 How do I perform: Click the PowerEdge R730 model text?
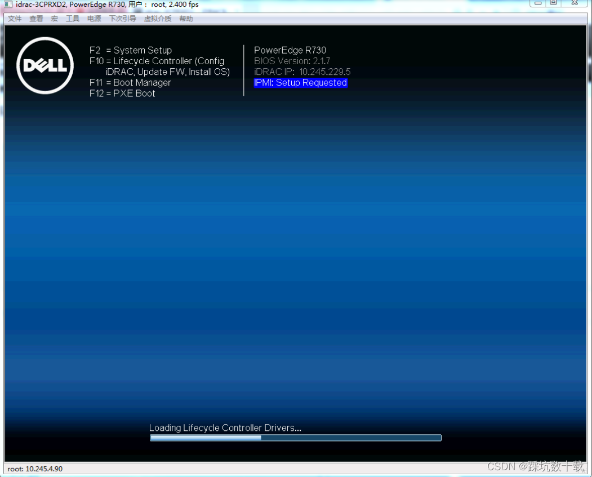point(290,50)
